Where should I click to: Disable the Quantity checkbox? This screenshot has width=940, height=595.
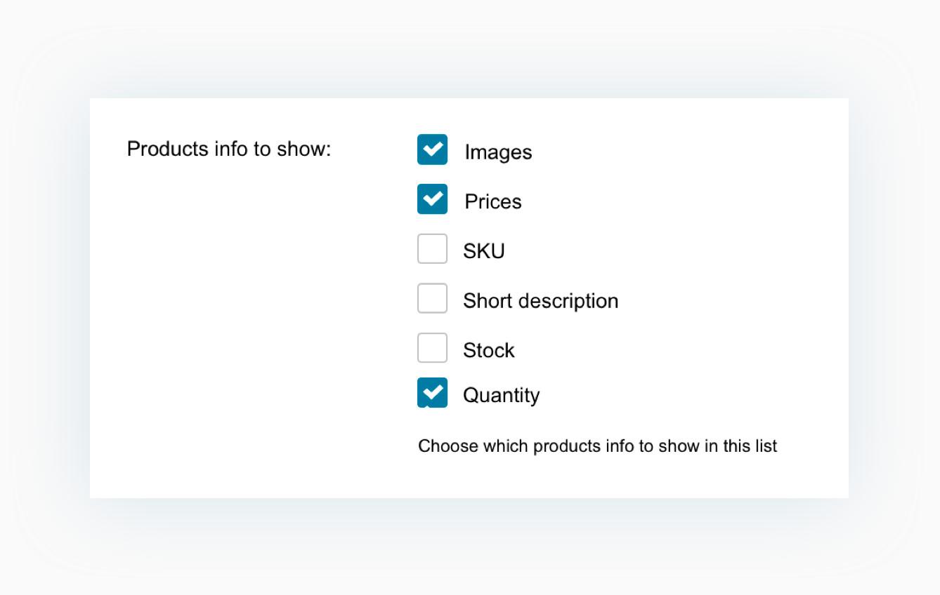tap(432, 393)
